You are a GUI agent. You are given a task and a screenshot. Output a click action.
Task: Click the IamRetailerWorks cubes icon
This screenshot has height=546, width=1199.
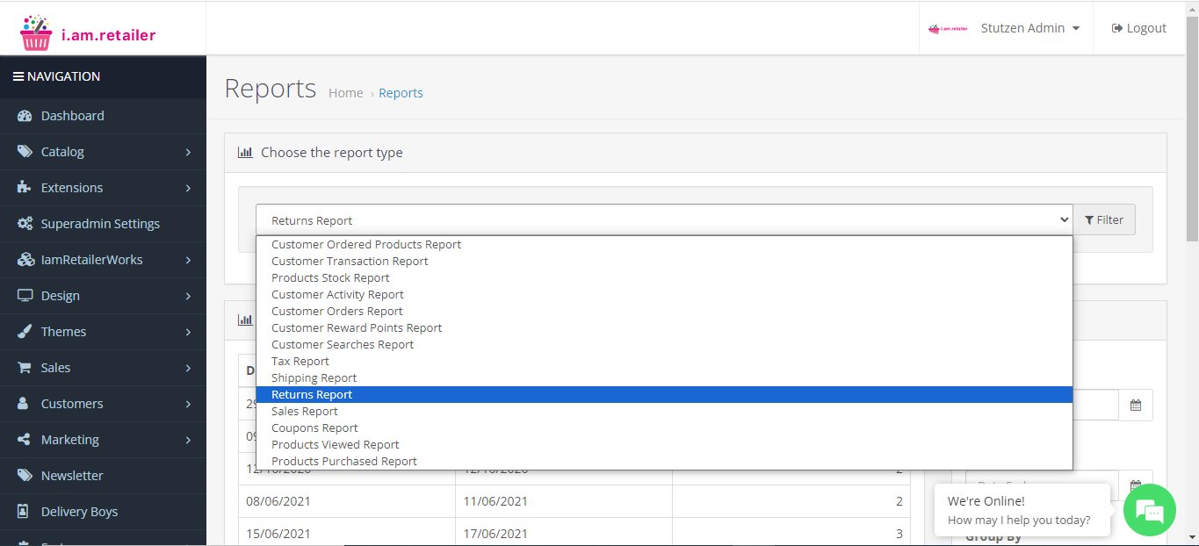[x=25, y=260]
